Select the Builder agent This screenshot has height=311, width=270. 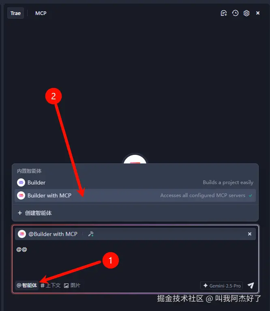tap(135, 182)
